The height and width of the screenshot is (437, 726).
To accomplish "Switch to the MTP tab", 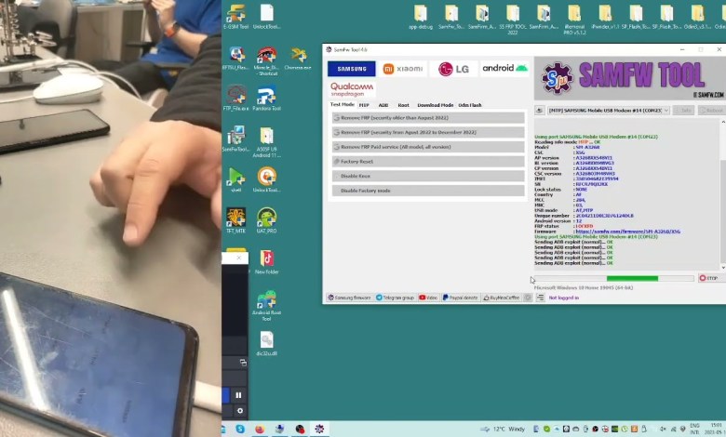I will click(364, 105).
